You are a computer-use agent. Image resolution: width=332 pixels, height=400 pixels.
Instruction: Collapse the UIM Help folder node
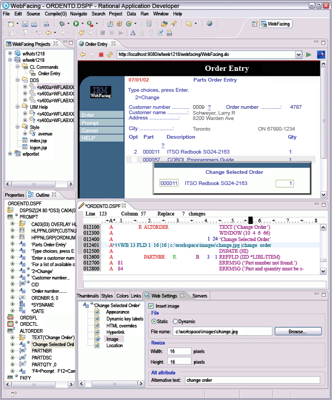18,107
